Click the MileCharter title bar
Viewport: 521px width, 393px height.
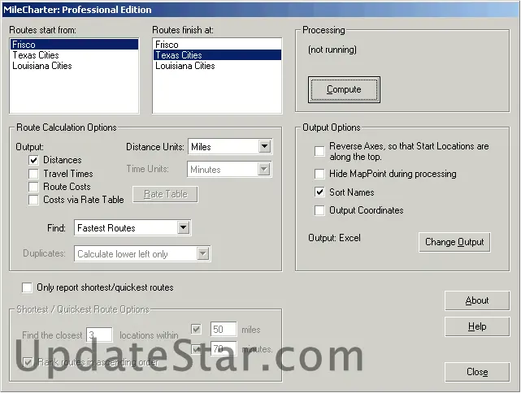(x=260, y=10)
